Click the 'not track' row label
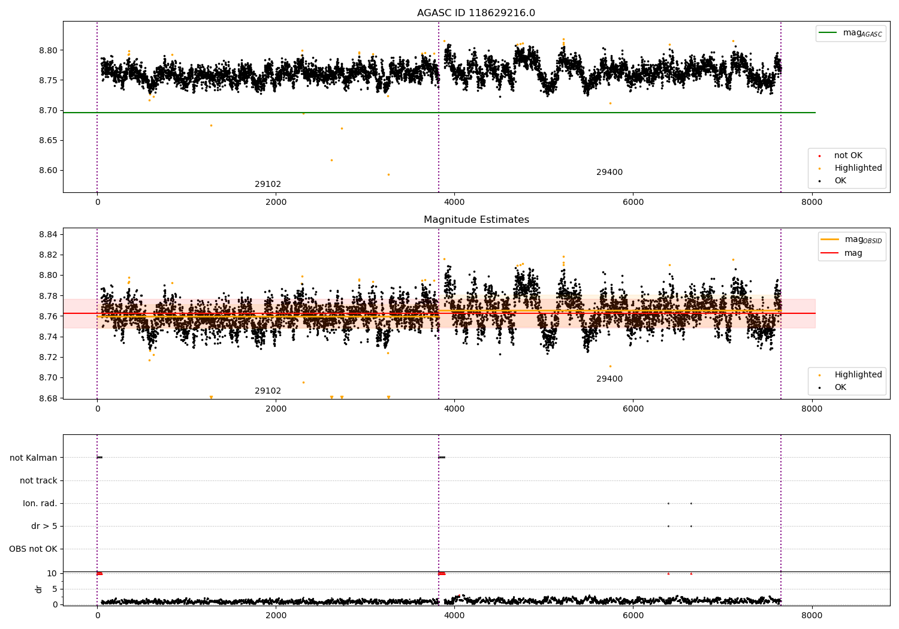 coord(38,481)
